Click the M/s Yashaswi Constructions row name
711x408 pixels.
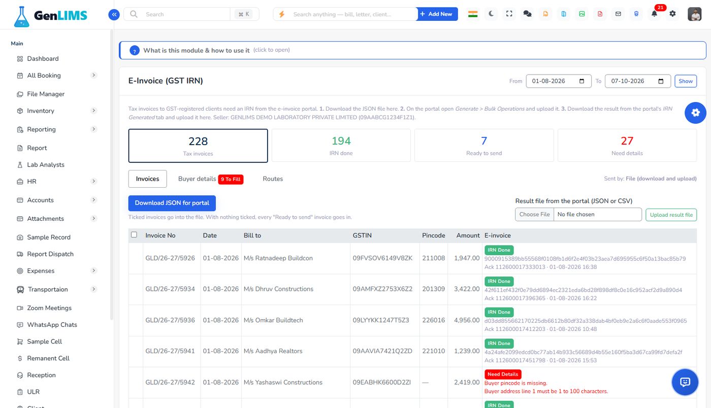283,383
